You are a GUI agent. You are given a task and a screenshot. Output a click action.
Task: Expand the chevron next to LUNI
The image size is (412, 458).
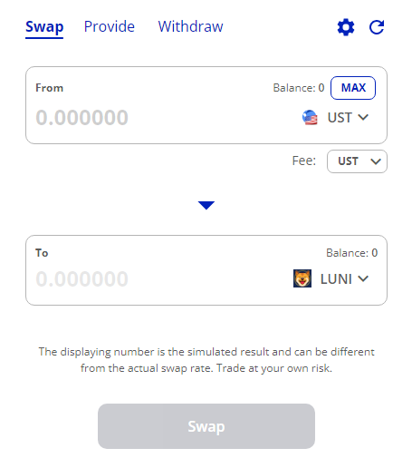[x=363, y=278]
